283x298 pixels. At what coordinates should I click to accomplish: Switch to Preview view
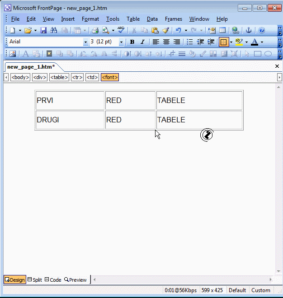(75, 280)
